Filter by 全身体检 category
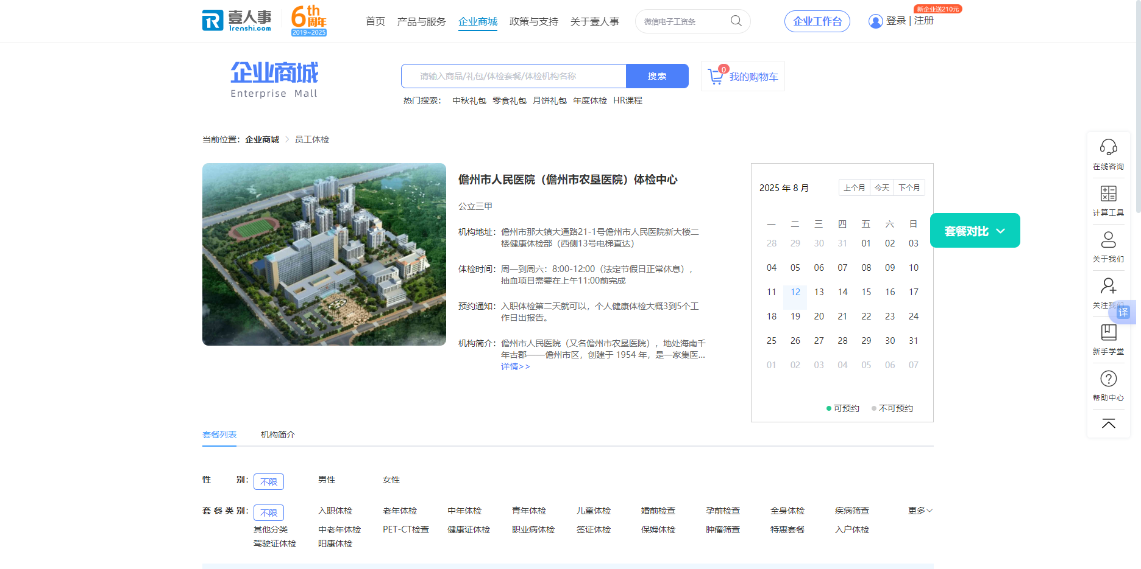The height and width of the screenshot is (569, 1141). click(x=787, y=511)
